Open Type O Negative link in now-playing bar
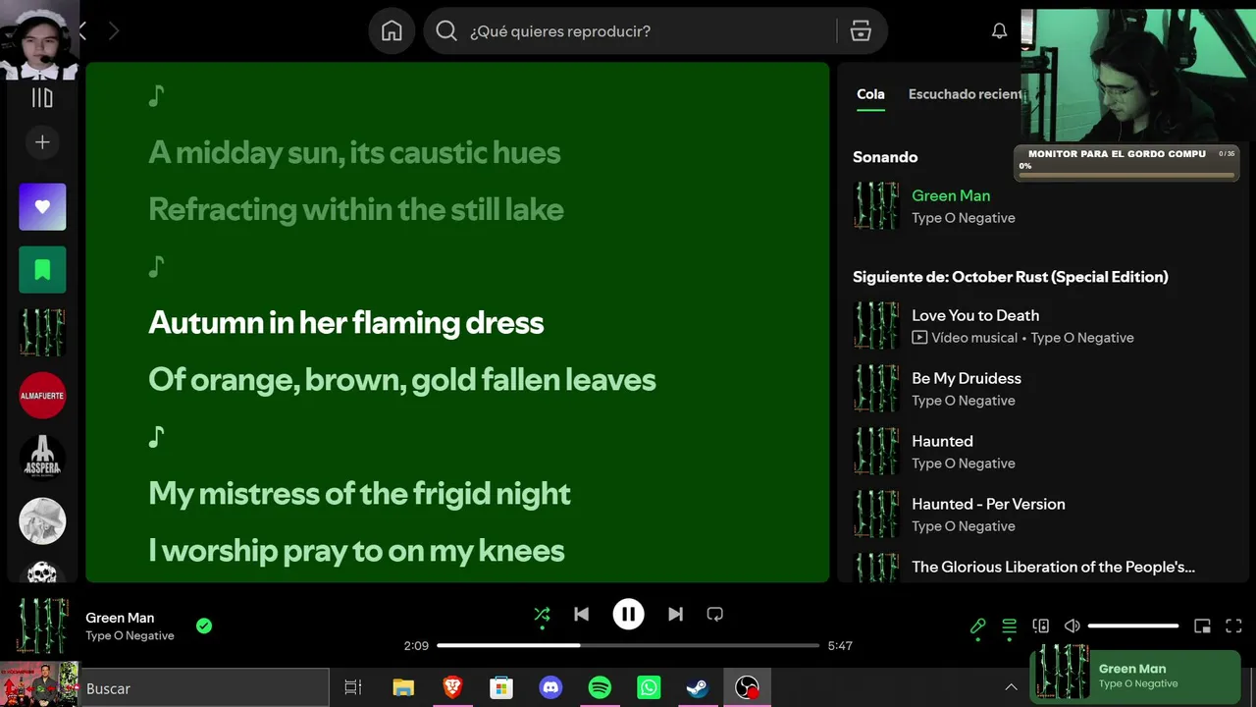Image resolution: width=1256 pixels, height=707 pixels. coord(130,635)
